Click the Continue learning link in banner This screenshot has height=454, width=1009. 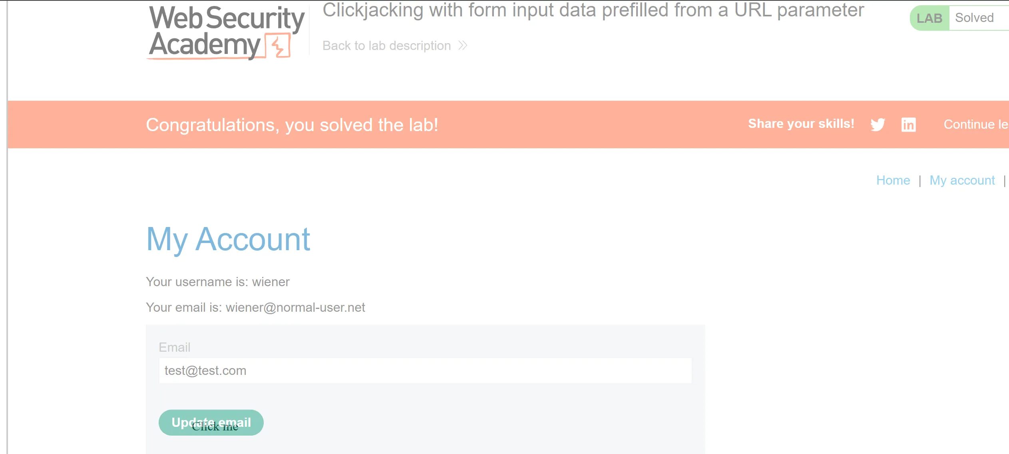pyautogui.click(x=975, y=125)
